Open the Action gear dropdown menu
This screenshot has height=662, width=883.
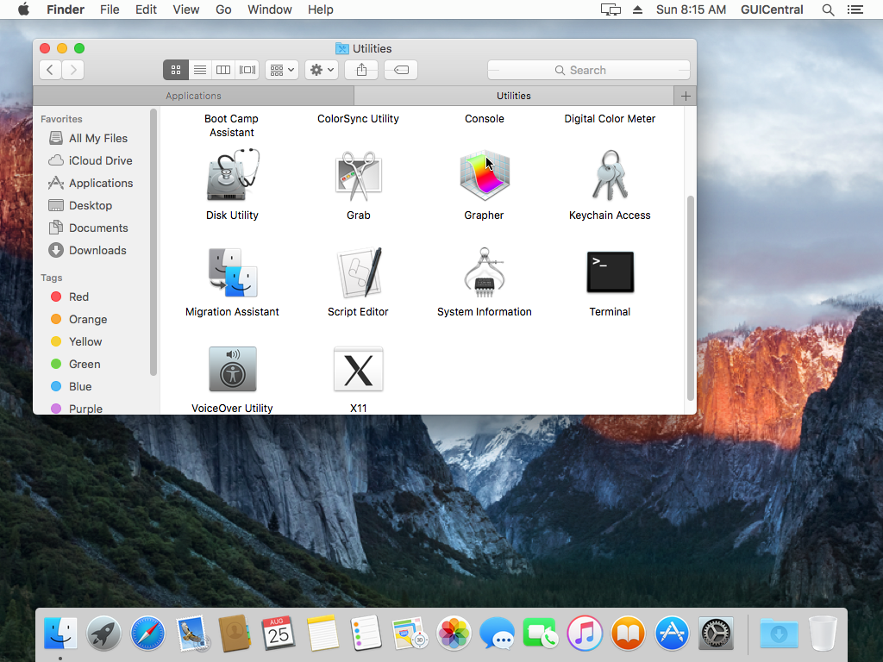tap(322, 70)
